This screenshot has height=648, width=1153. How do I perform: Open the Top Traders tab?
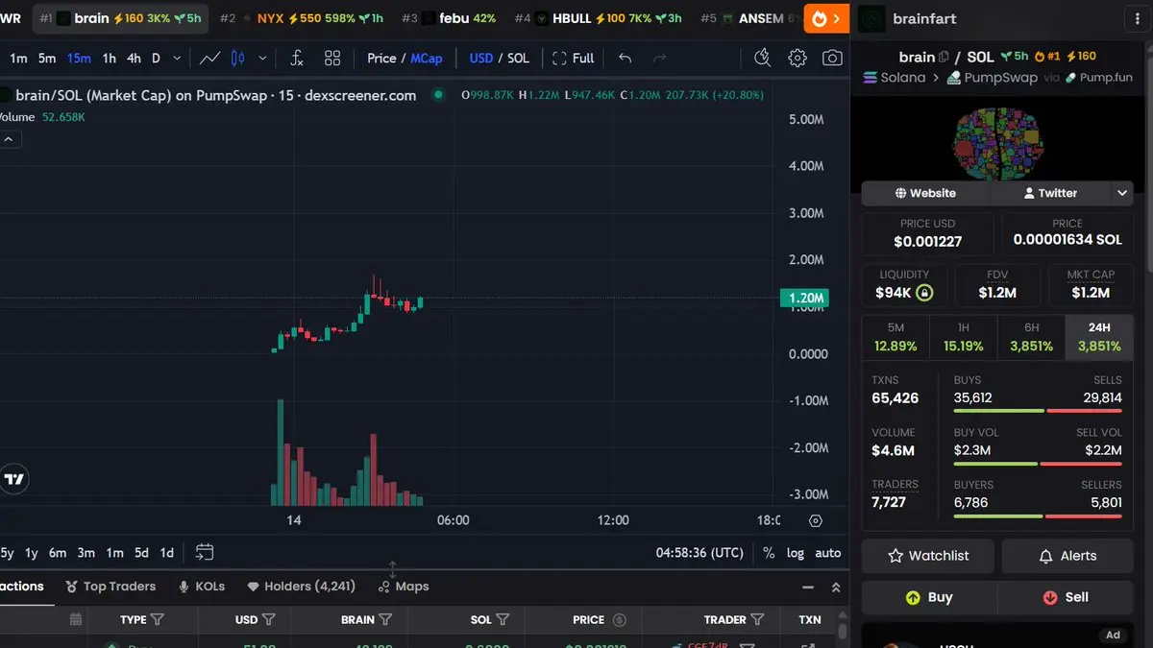pyautogui.click(x=110, y=587)
